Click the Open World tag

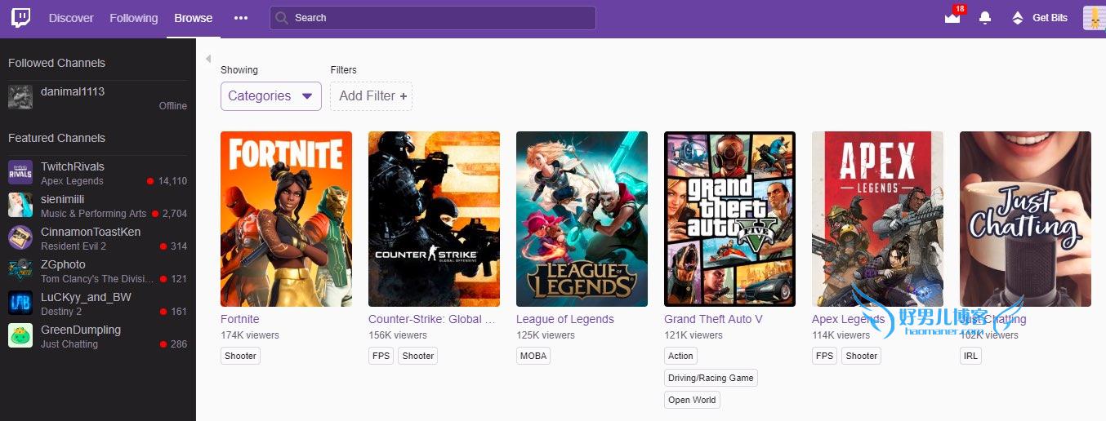point(692,400)
